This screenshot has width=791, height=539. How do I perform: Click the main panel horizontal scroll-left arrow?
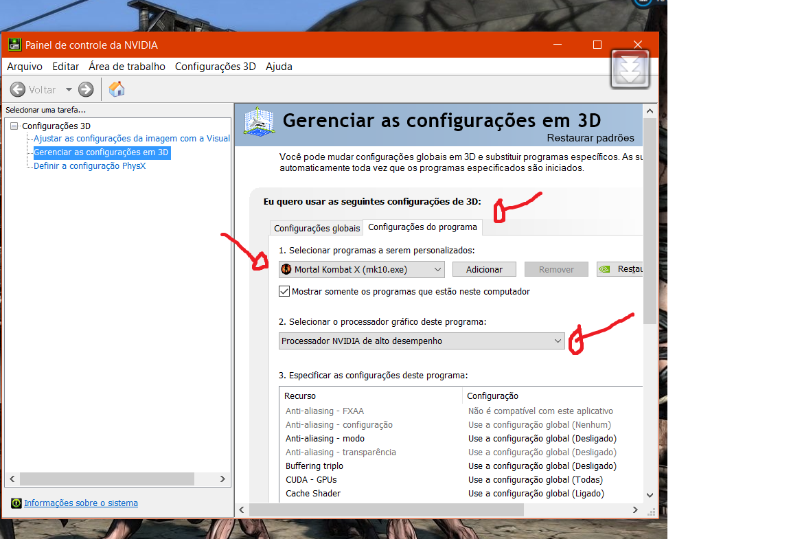pyautogui.click(x=242, y=510)
